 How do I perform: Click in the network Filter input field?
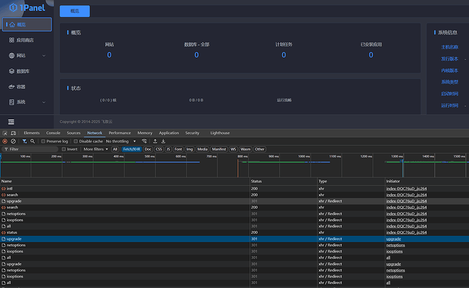pyautogui.click(x=30, y=149)
